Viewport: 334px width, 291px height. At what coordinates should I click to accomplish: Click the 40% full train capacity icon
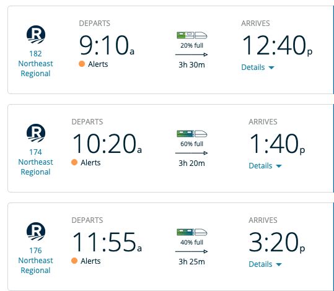(192, 232)
